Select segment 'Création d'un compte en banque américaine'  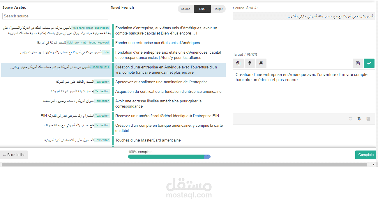169,128
